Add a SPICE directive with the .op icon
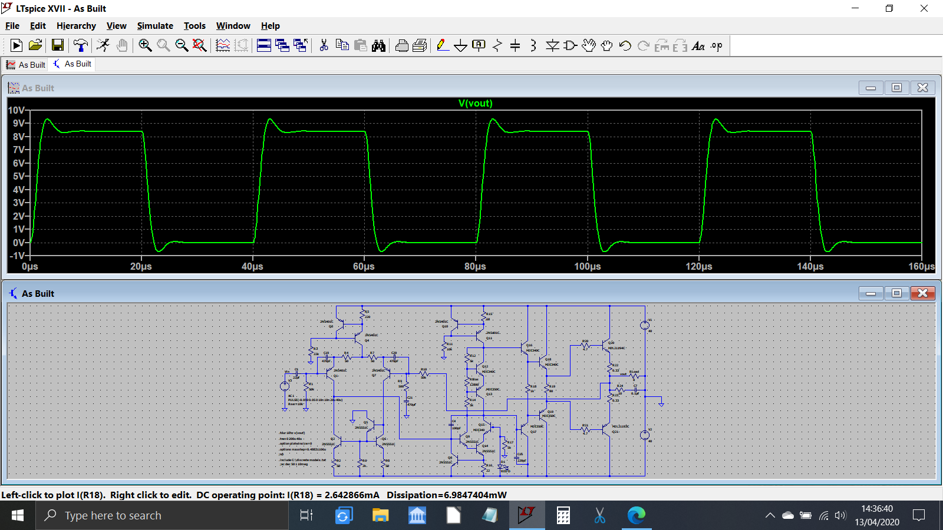The height and width of the screenshot is (530, 943). (x=717, y=45)
